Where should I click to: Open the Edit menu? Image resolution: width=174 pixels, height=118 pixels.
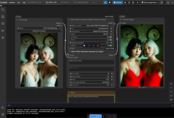pyautogui.click(x=19, y=2)
